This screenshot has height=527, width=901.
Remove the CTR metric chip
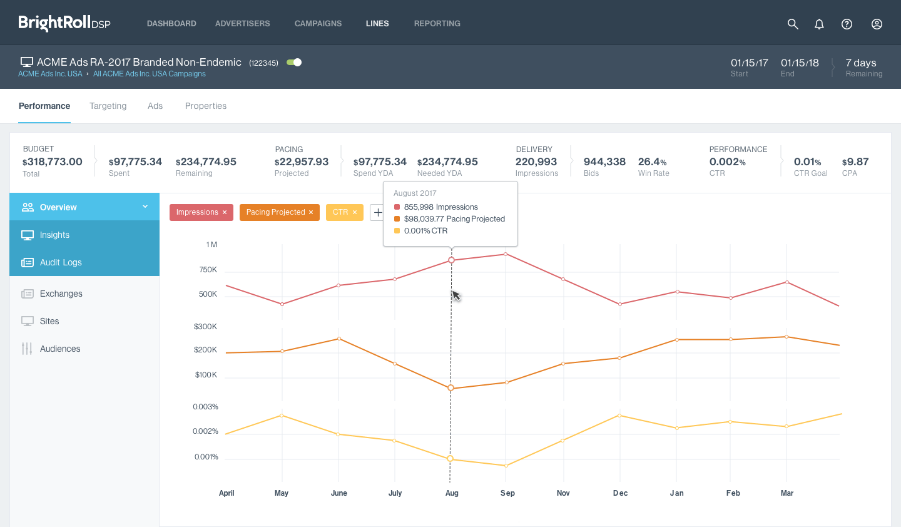pos(355,213)
